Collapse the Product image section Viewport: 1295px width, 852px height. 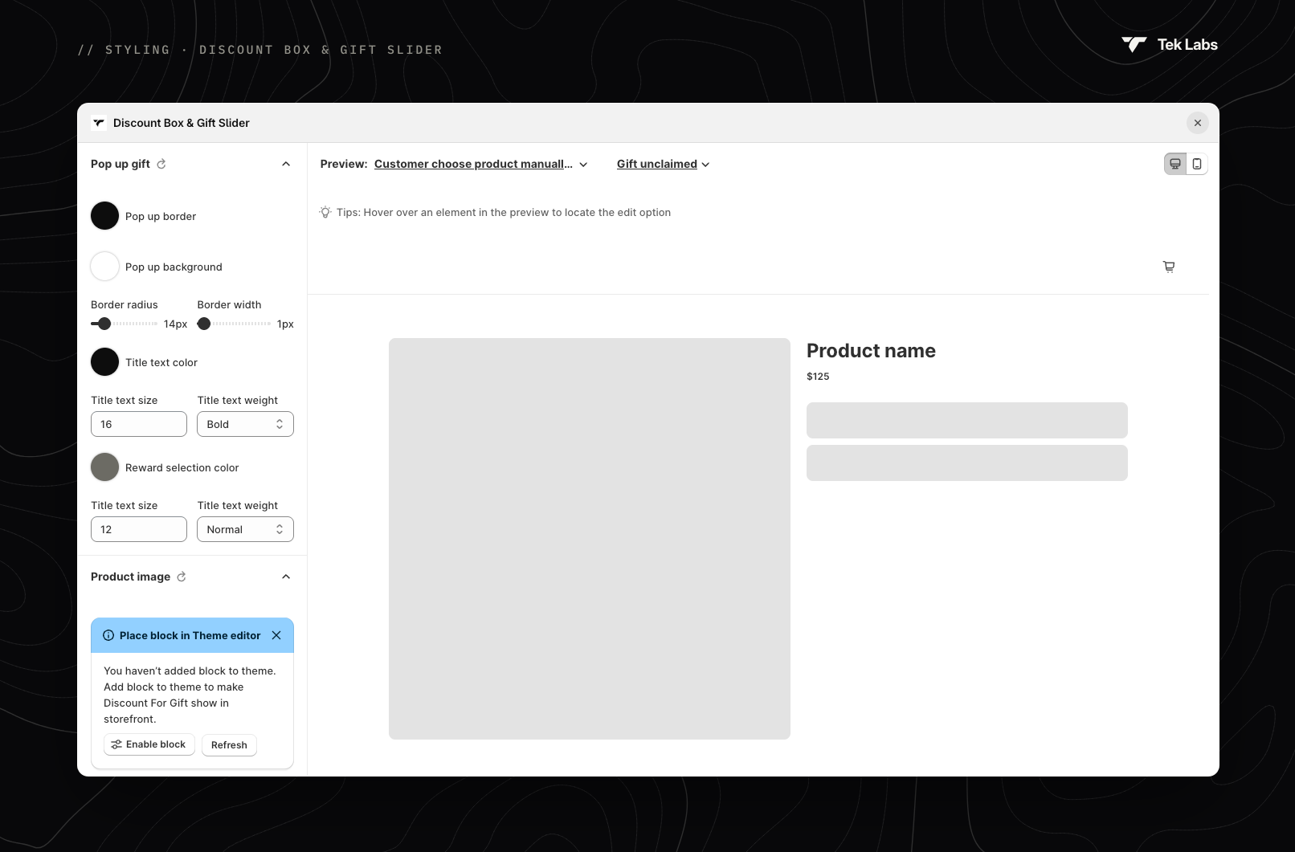[286, 577]
